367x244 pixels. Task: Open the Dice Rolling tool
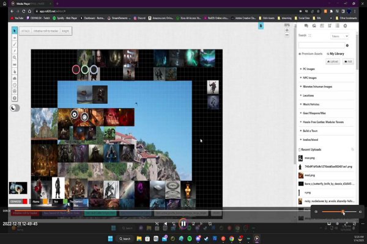pyautogui.click(x=15, y=91)
